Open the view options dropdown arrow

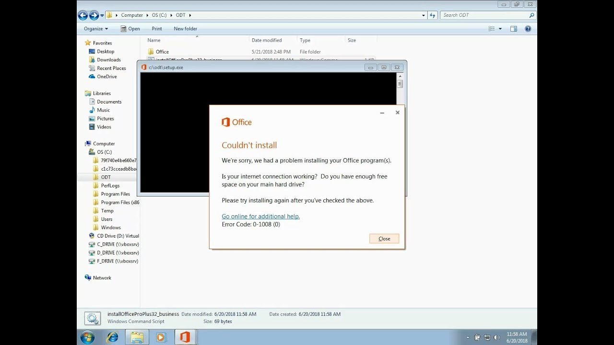pos(500,29)
